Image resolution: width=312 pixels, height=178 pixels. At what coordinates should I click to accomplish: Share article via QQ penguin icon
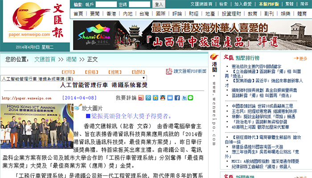(162, 97)
